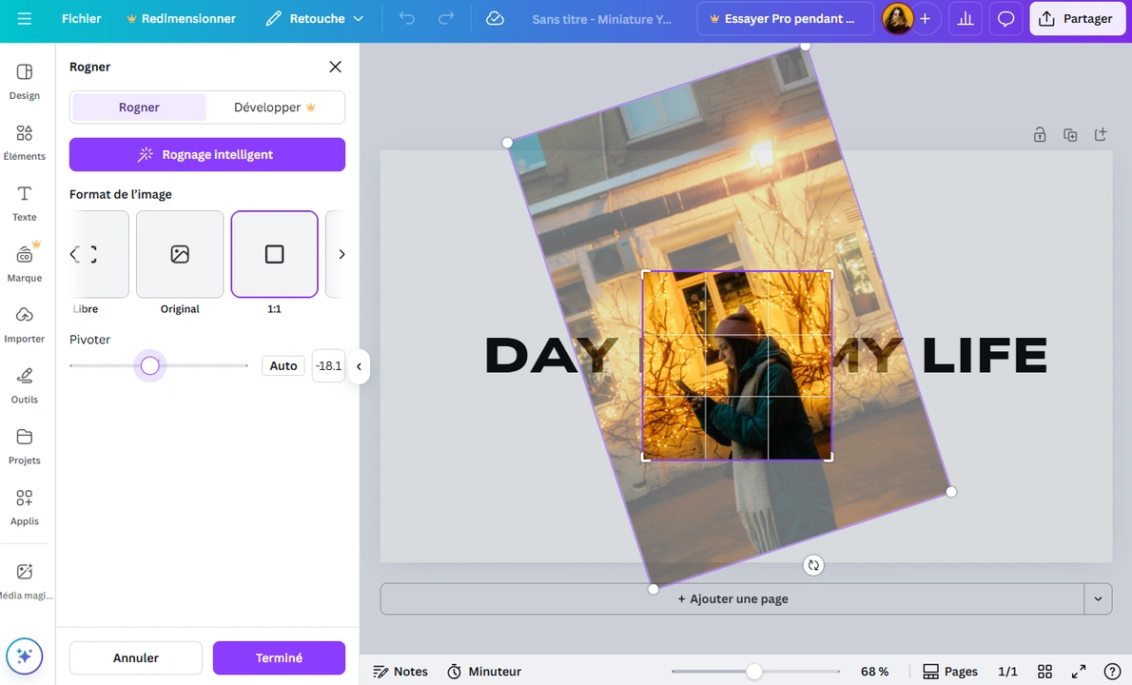
Task: Open the grid view of pages
Action: click(x=1044, y=672)
